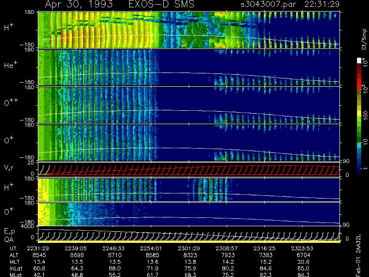Click altitude value '8698'
The image size is (369, 277).
(x=77, y=255)
